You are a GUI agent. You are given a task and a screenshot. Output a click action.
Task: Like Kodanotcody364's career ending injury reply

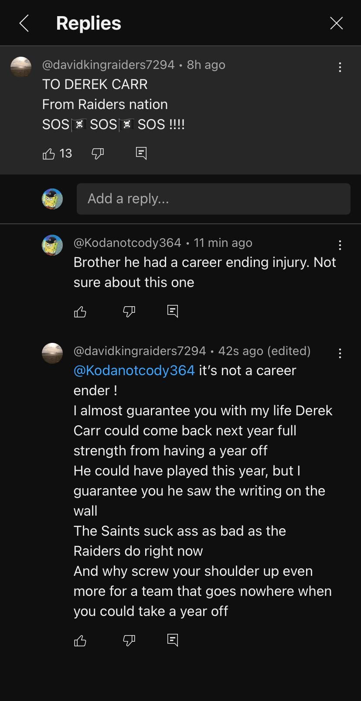[80, 311]
